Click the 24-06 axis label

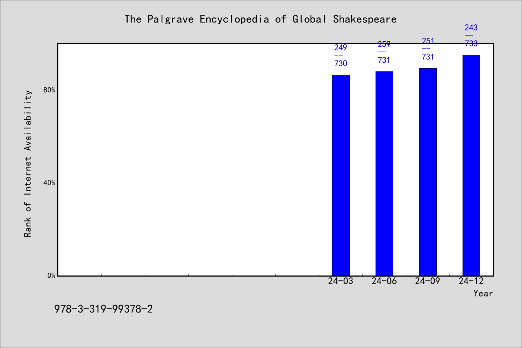pyautogui.click(x=384, y=281)
